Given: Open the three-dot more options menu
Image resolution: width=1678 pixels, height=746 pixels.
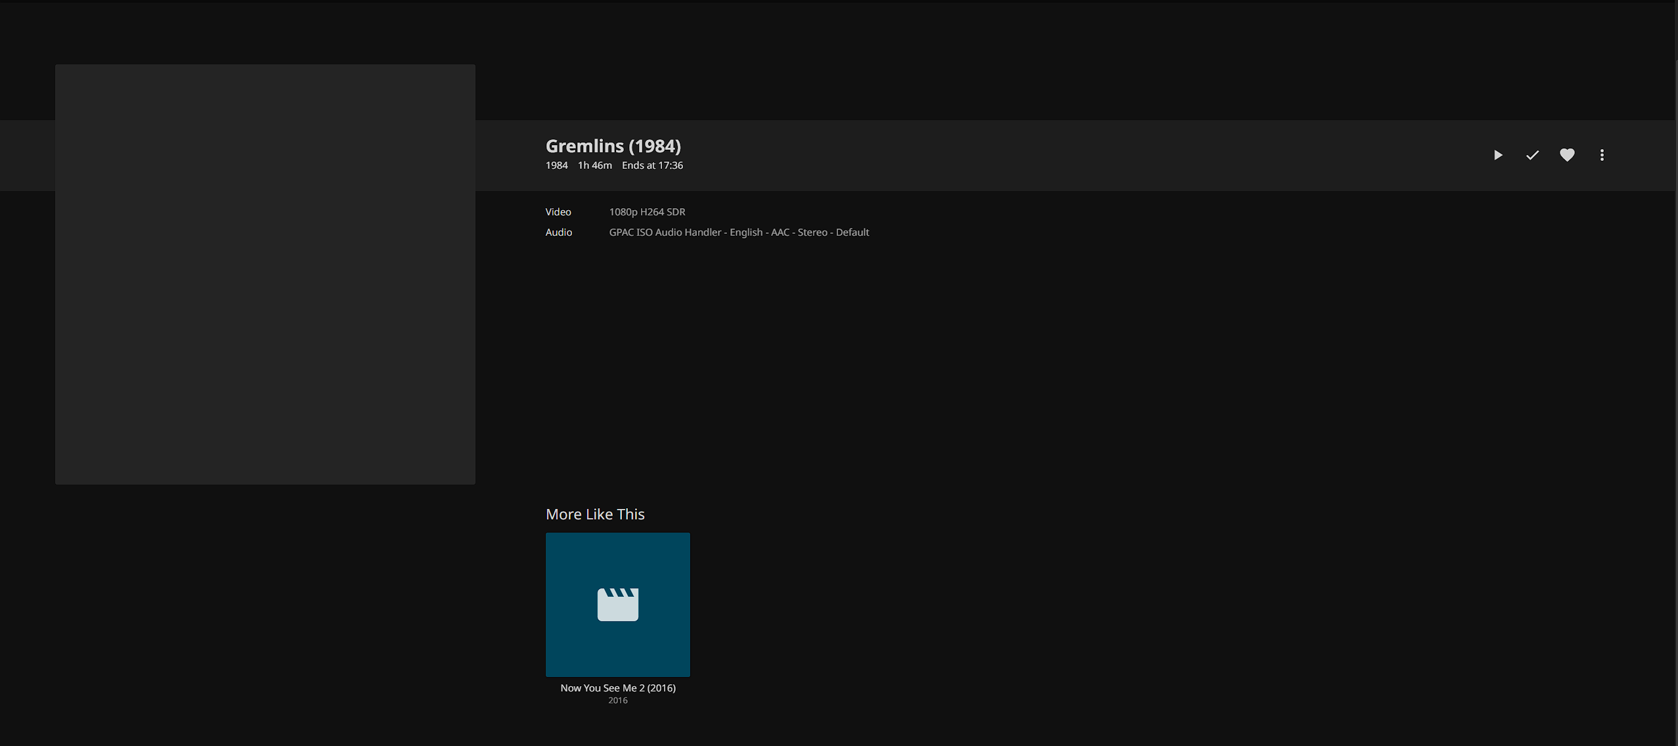Looking at the screenshot, I should pyautogui.click(x=1602, y=155).
